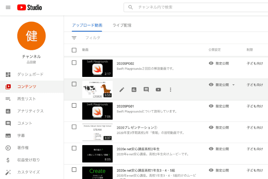Open the Swift Playgrounds 2:17 thumbnail
268x179 pixels.
[x=97, y=68]
